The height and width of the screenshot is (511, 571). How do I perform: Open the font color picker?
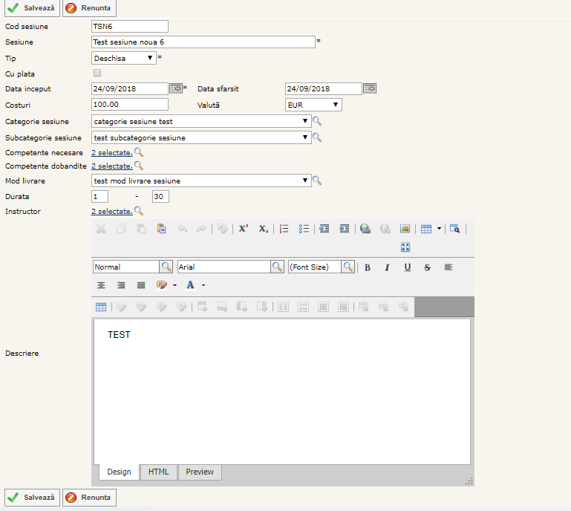coord(191,285)
